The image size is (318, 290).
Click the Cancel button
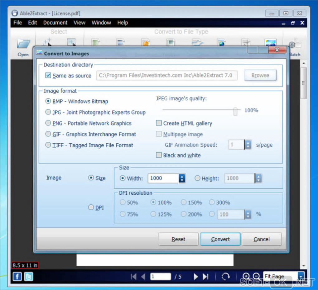tap(262, 239)
